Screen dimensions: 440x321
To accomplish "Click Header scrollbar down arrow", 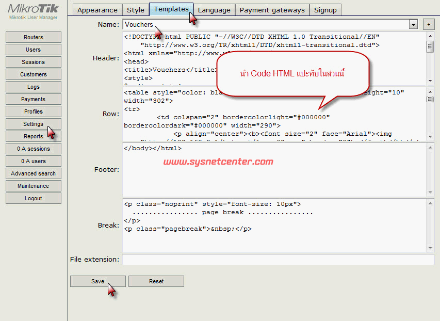I will coord(430,81).
